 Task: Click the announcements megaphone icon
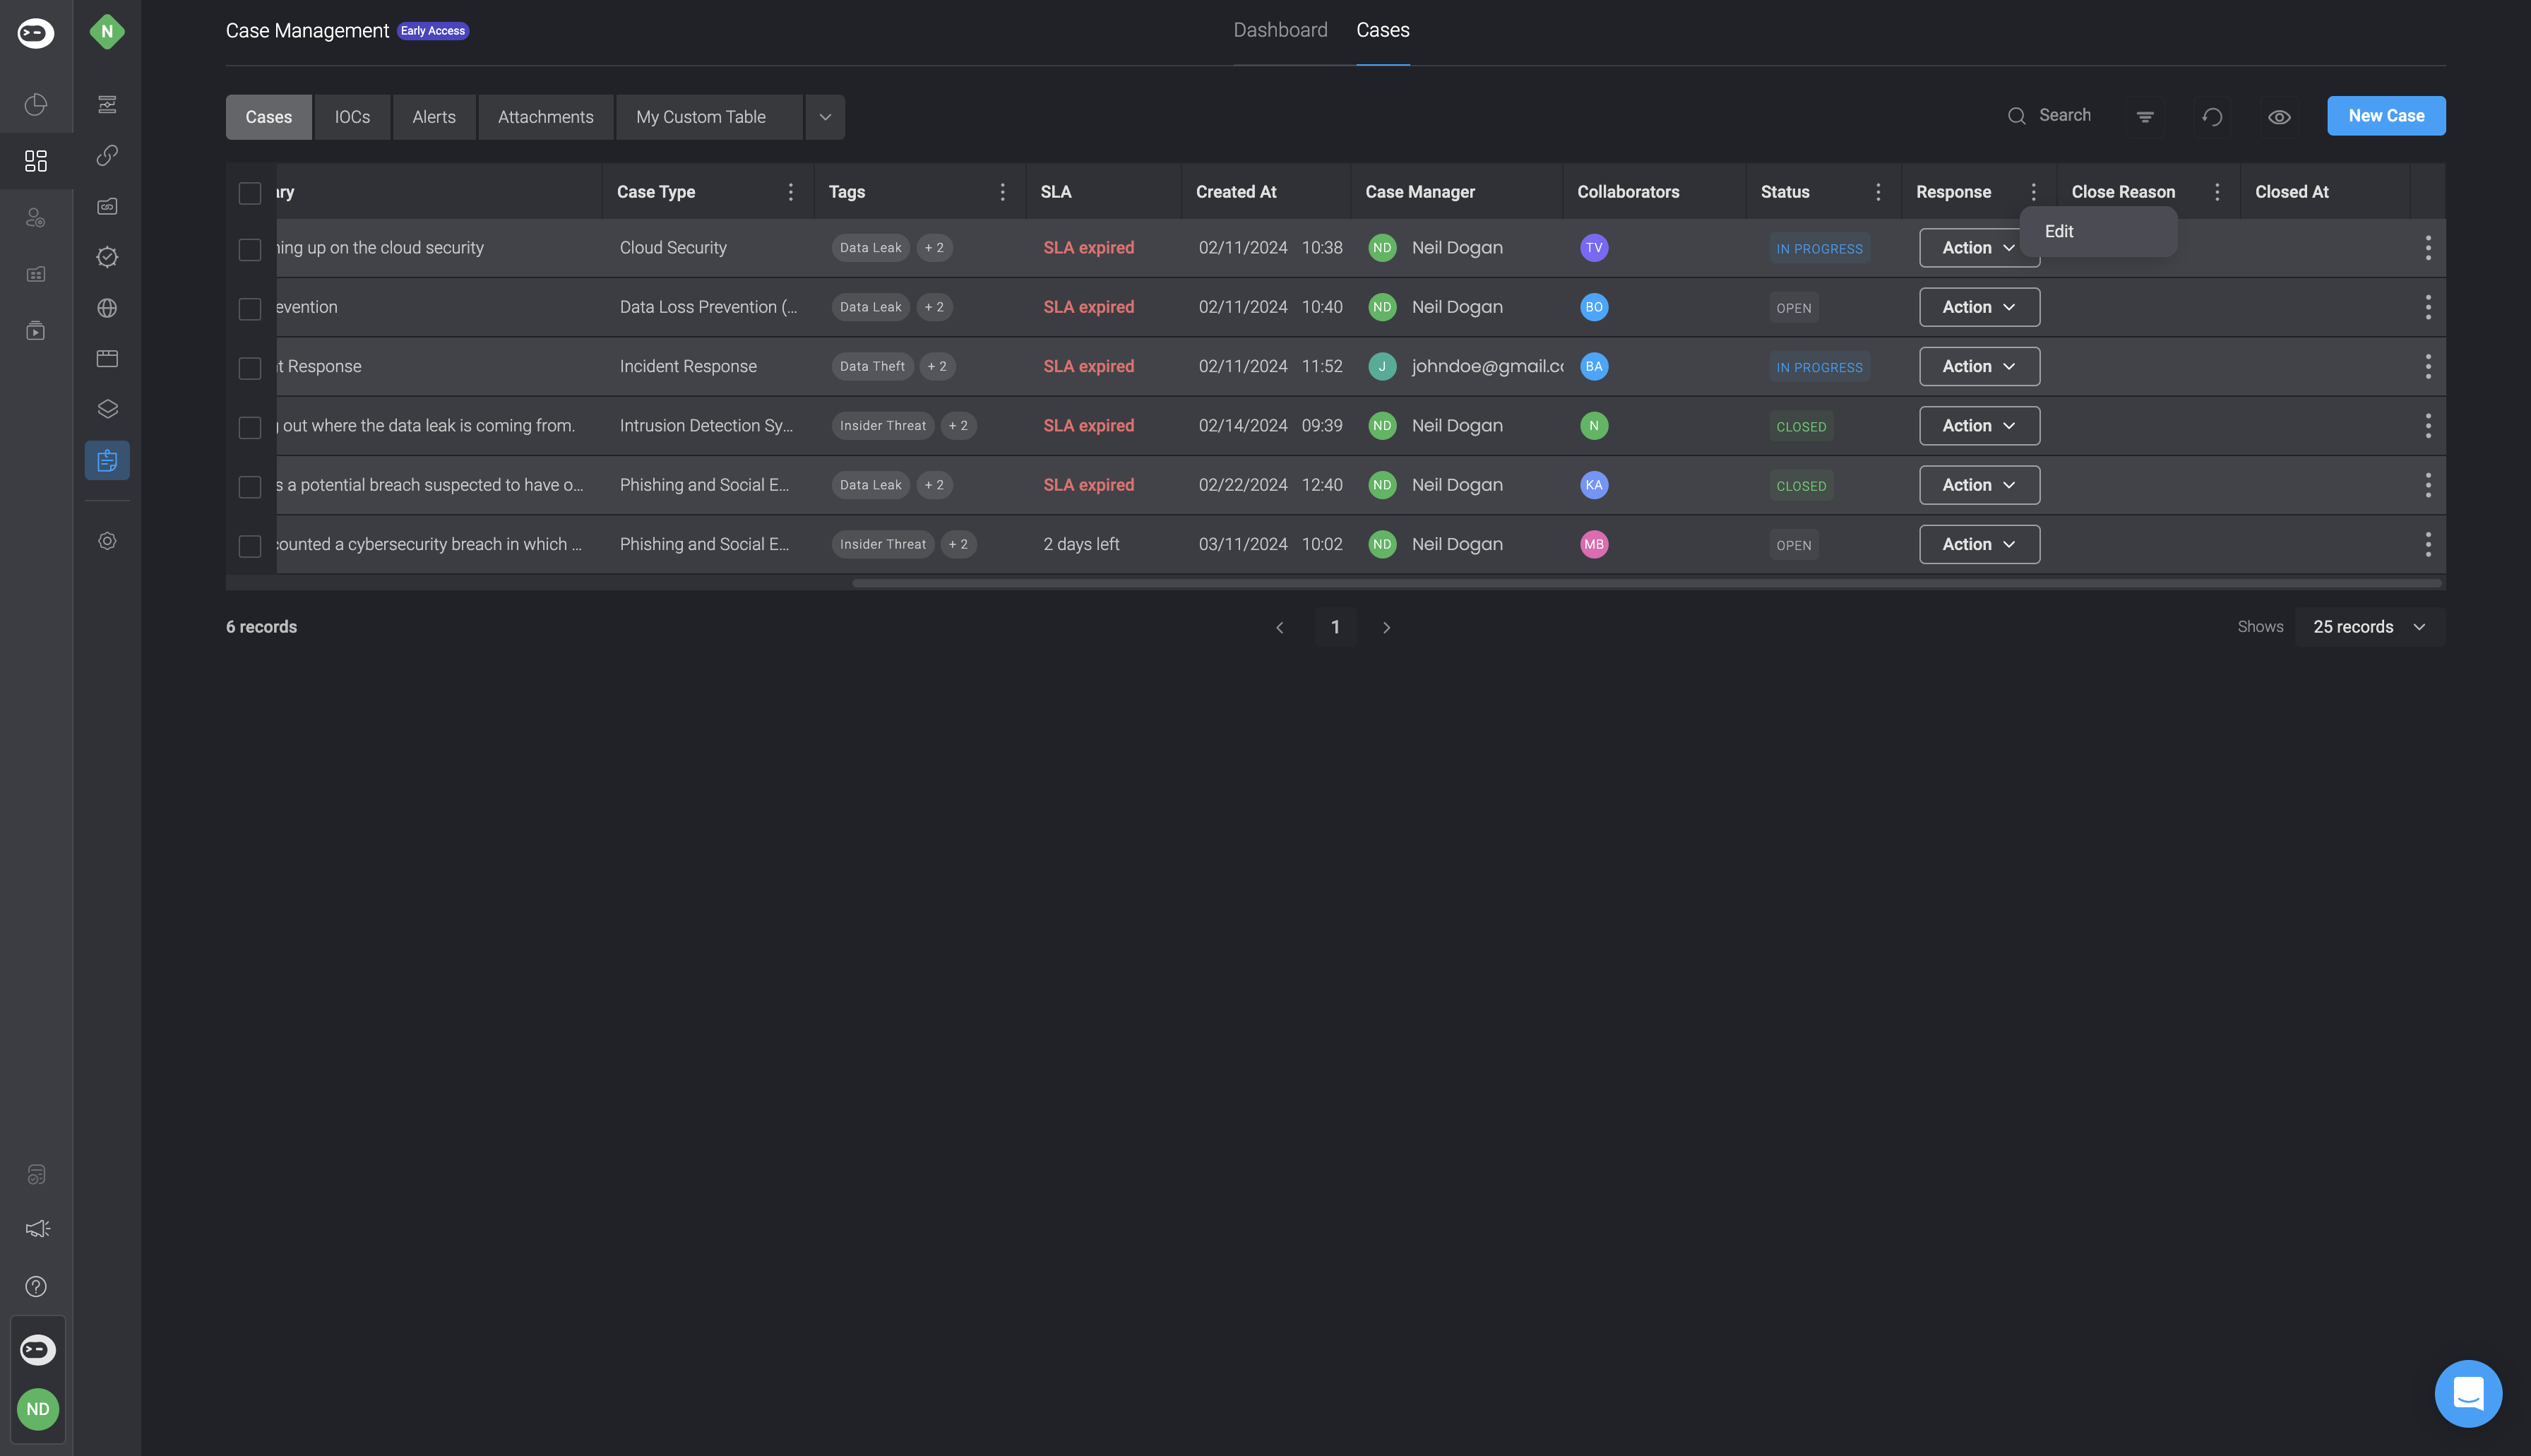(x=37, y=1229)
